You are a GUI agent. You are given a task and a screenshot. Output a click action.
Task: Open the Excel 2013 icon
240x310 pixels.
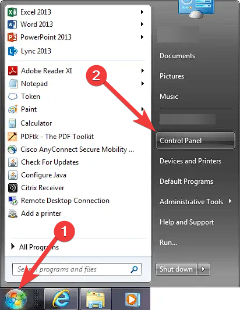coord(12,12)
